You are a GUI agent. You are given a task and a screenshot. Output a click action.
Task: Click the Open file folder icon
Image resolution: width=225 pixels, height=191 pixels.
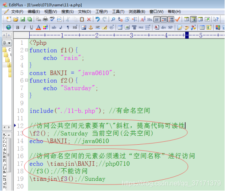tap(16, 19)
